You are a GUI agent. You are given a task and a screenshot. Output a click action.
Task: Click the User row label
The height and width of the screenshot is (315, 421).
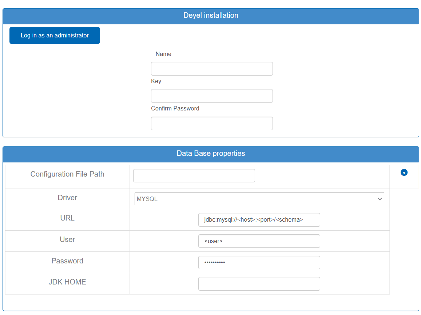pyautogui.click(x=67, y=240)
